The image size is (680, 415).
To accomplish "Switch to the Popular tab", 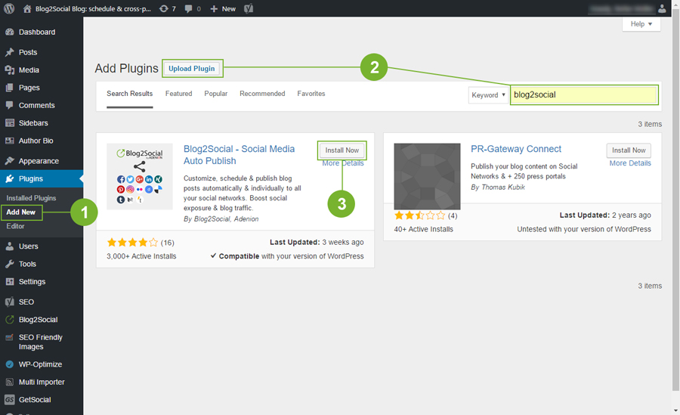I will click(216, 93).
